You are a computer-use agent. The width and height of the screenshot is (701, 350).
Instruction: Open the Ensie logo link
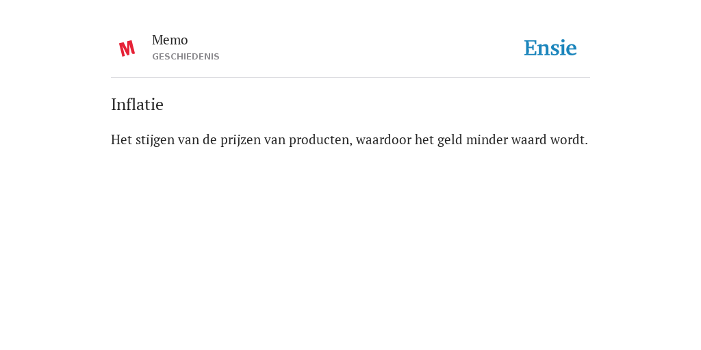pos(550,48)
